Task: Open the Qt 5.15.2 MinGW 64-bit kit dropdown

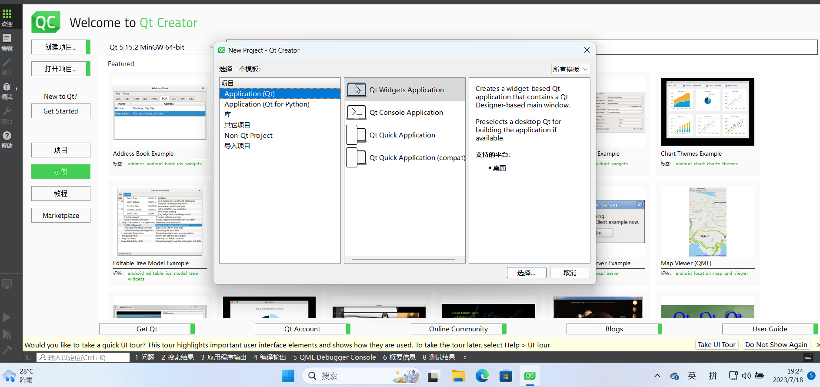Action: [161, 47]
